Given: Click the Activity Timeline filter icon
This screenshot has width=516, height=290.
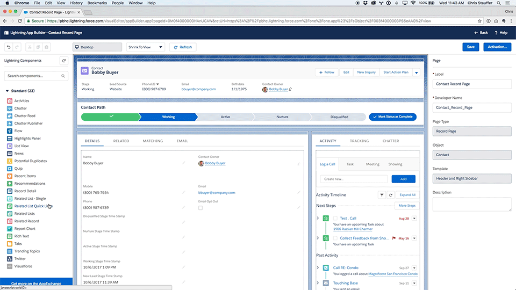Looking at the screenshot, I should (x=382, y=195).
